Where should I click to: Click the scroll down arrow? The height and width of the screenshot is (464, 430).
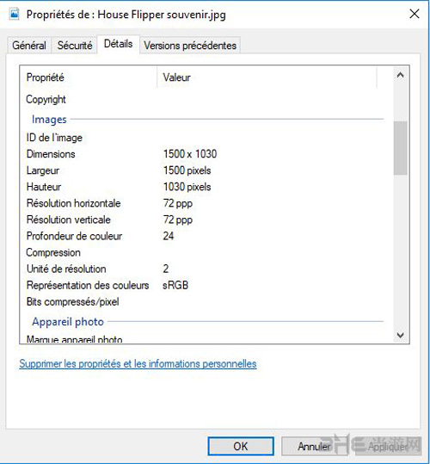pos(401,335)
